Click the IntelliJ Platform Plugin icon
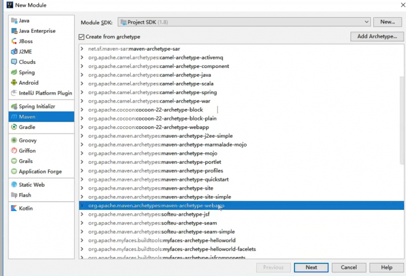This screenshot has height=276, width=406. [14, 93]
